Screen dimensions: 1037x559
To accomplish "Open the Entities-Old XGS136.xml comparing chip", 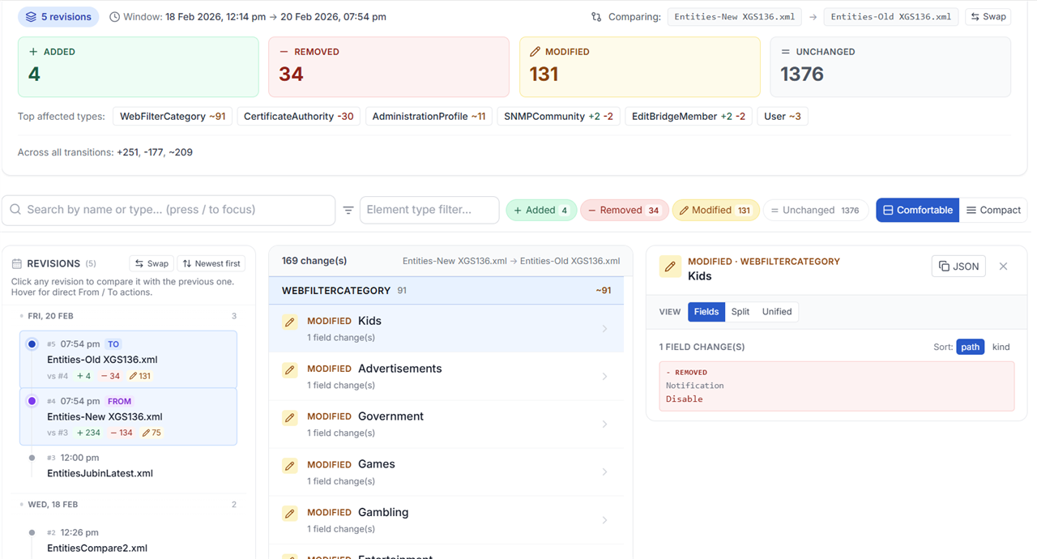I will [x=891, y=17].
